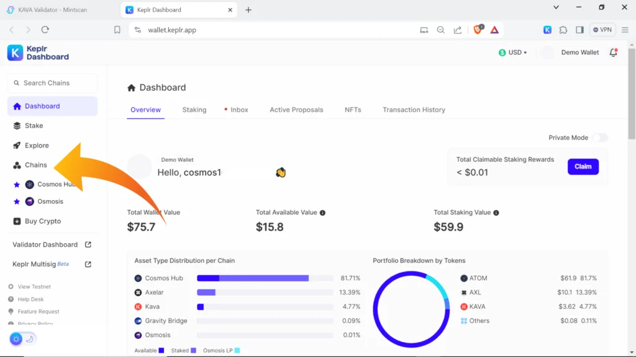Enable the Private Mode switch
Viewport: 636px width, 357px height.
click(599, 138)
